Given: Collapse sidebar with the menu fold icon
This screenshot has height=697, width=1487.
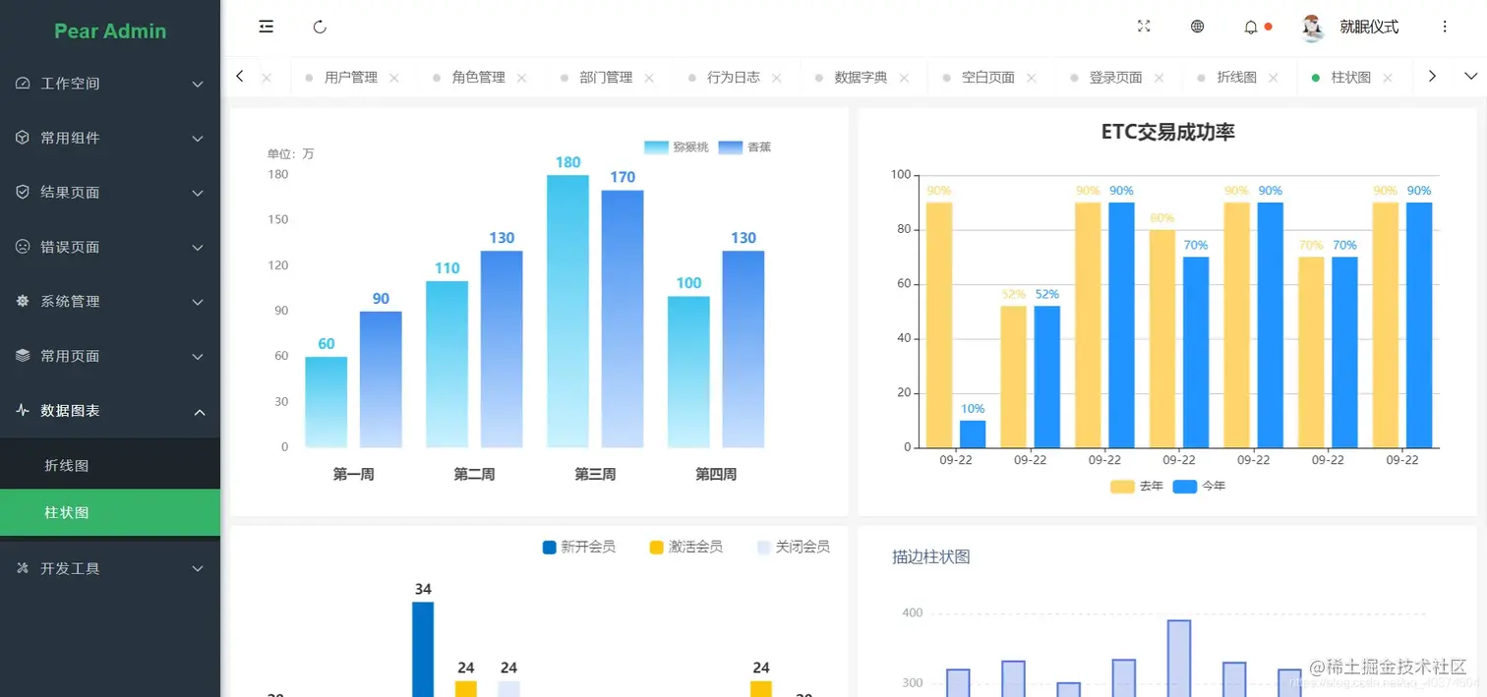Looking at the screenshot, I should tap(266, 27).
